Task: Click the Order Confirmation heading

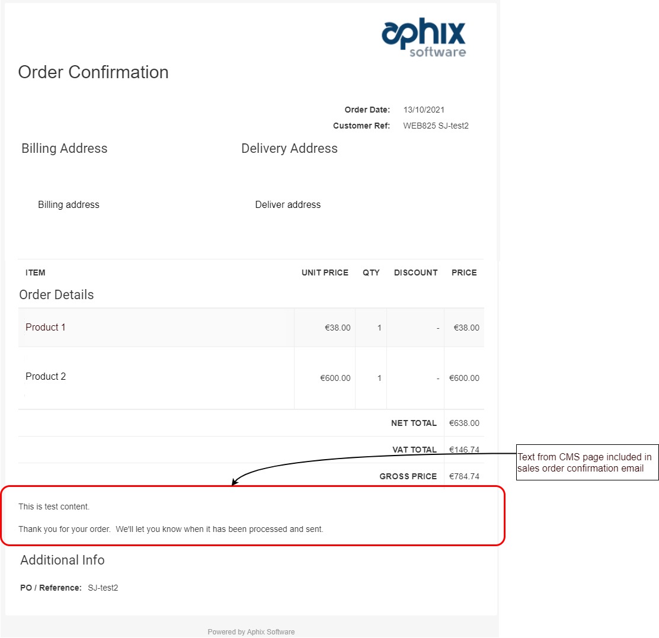Action: 93,72
